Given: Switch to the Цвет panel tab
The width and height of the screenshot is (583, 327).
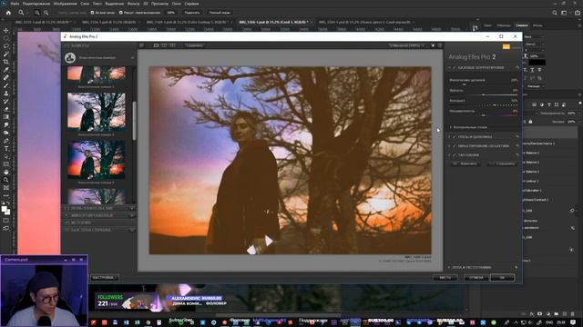Looking at the screenshot, I should click(x=488, y=25).
